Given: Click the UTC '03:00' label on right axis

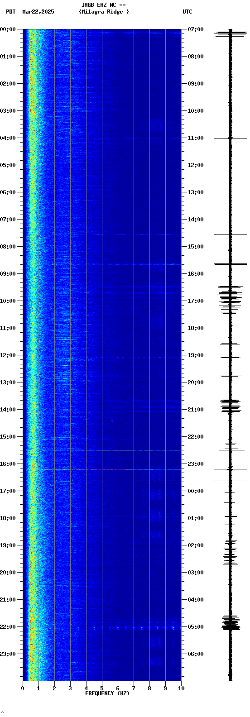Looking at the screenshot, I should (195, 573).
